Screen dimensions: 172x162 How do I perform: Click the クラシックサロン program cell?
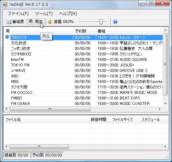[x=129, y=54]
